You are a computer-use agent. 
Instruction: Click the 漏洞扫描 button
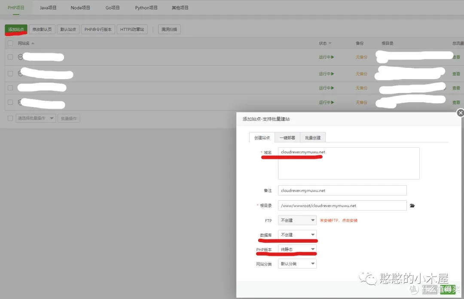pyautogui.click(x=169, y=29)
